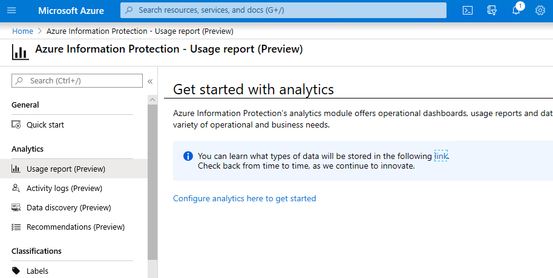
Task: Click Configure analytics here to get started
Action: click(x=244, y=198)
